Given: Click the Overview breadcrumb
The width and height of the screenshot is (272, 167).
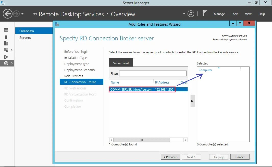Looking at the screenshot, I should 123,14.
